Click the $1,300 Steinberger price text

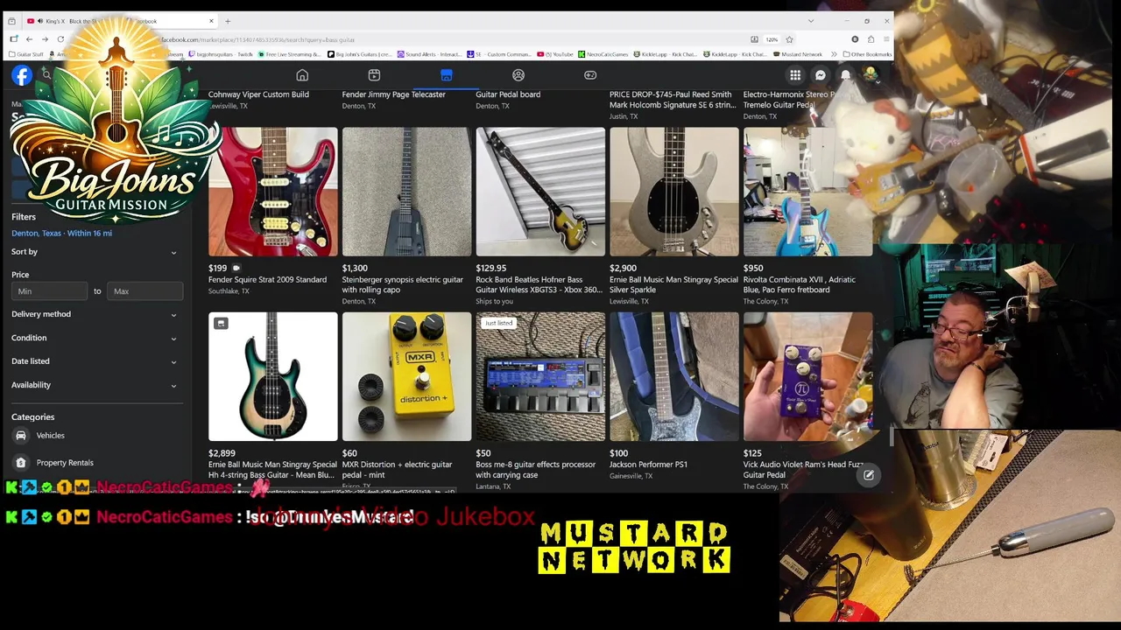tap(355, 269)
